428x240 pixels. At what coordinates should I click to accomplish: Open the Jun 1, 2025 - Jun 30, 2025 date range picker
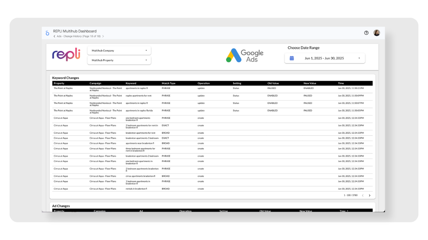point(325,58)
